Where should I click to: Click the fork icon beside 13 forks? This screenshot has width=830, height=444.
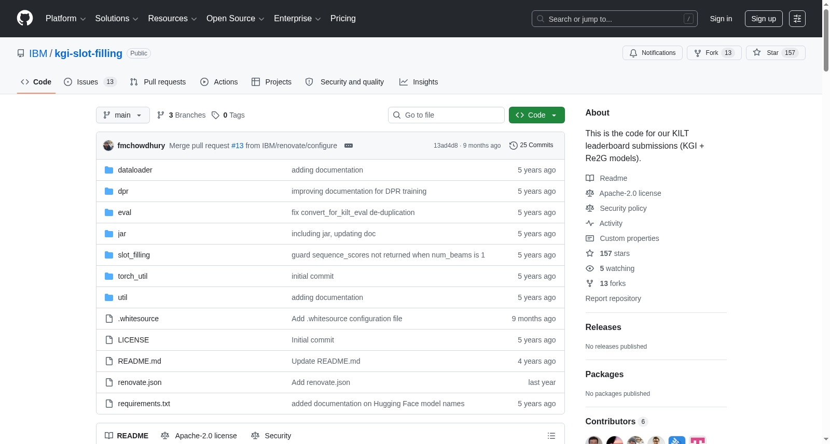[590, 283]
